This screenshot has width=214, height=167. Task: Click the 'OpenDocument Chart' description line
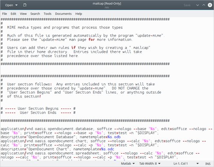tap(57, 149)
